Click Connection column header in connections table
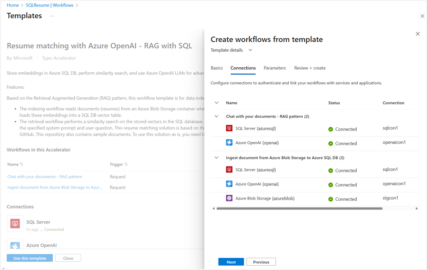The image size is (427, 270). click(x=393, y=103)
